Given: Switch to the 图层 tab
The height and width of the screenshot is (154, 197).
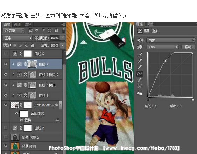Looking at the screenshot, I should pos(7,24).
